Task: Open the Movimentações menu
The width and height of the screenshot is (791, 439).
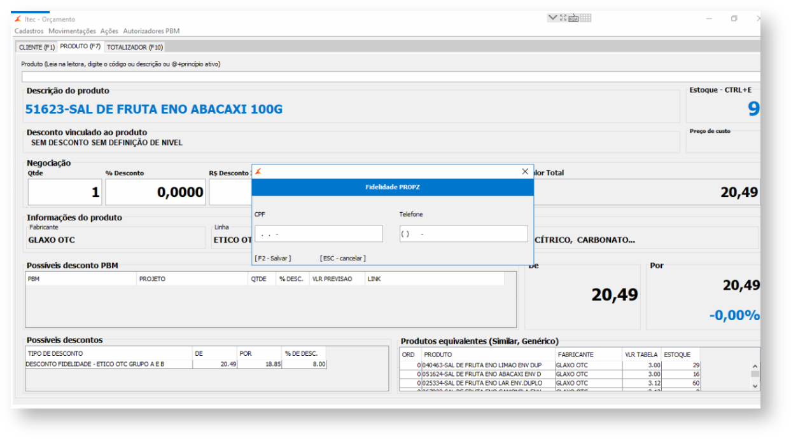Action: pos(73,30)
